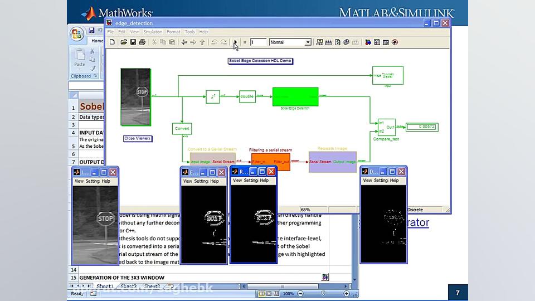The height and width of the screenshot is (301, 535).
Task: Click the New model icon in Simulink toolbar
Action: coord(112,42)
